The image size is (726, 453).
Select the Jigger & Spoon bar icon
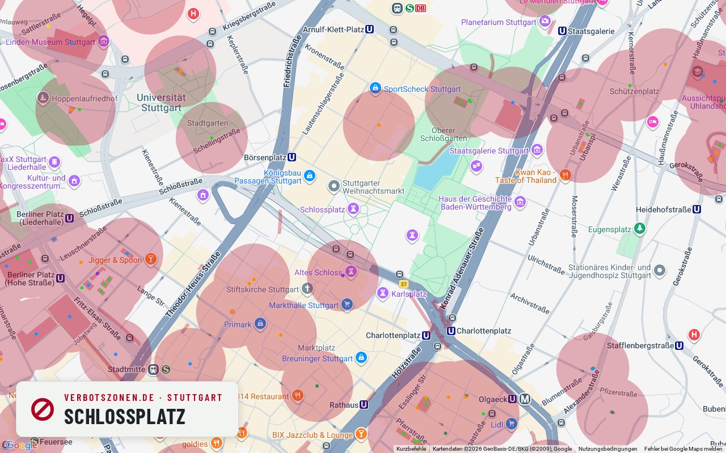pyautogui.click(x=150, y=259)
